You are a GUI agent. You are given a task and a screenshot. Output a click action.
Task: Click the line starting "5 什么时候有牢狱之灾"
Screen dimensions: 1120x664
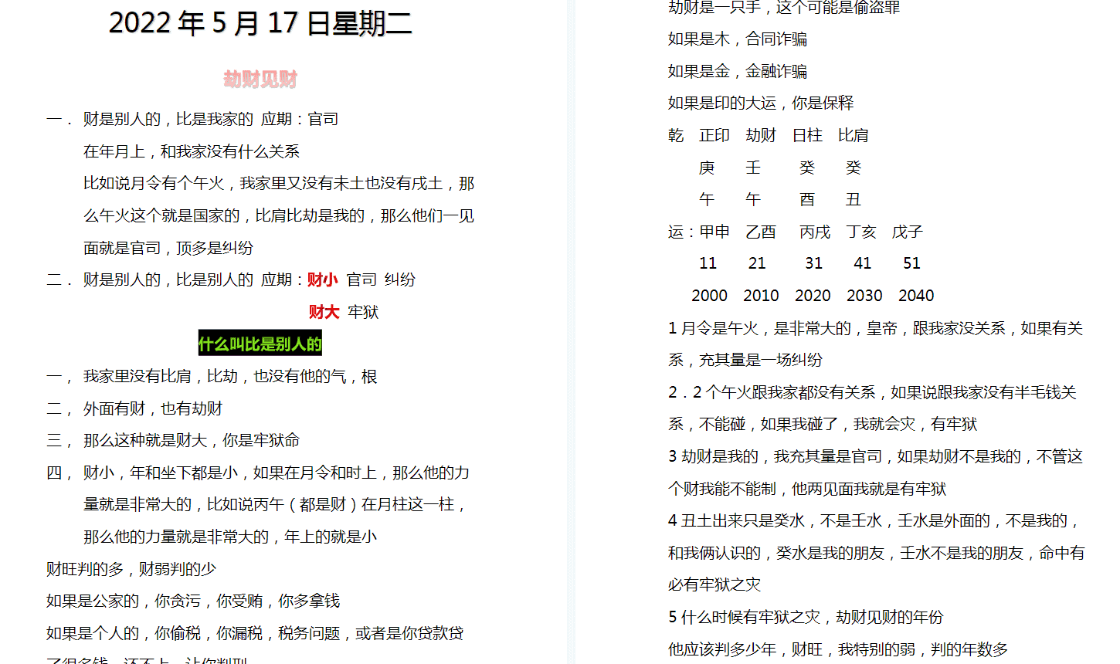806,617
